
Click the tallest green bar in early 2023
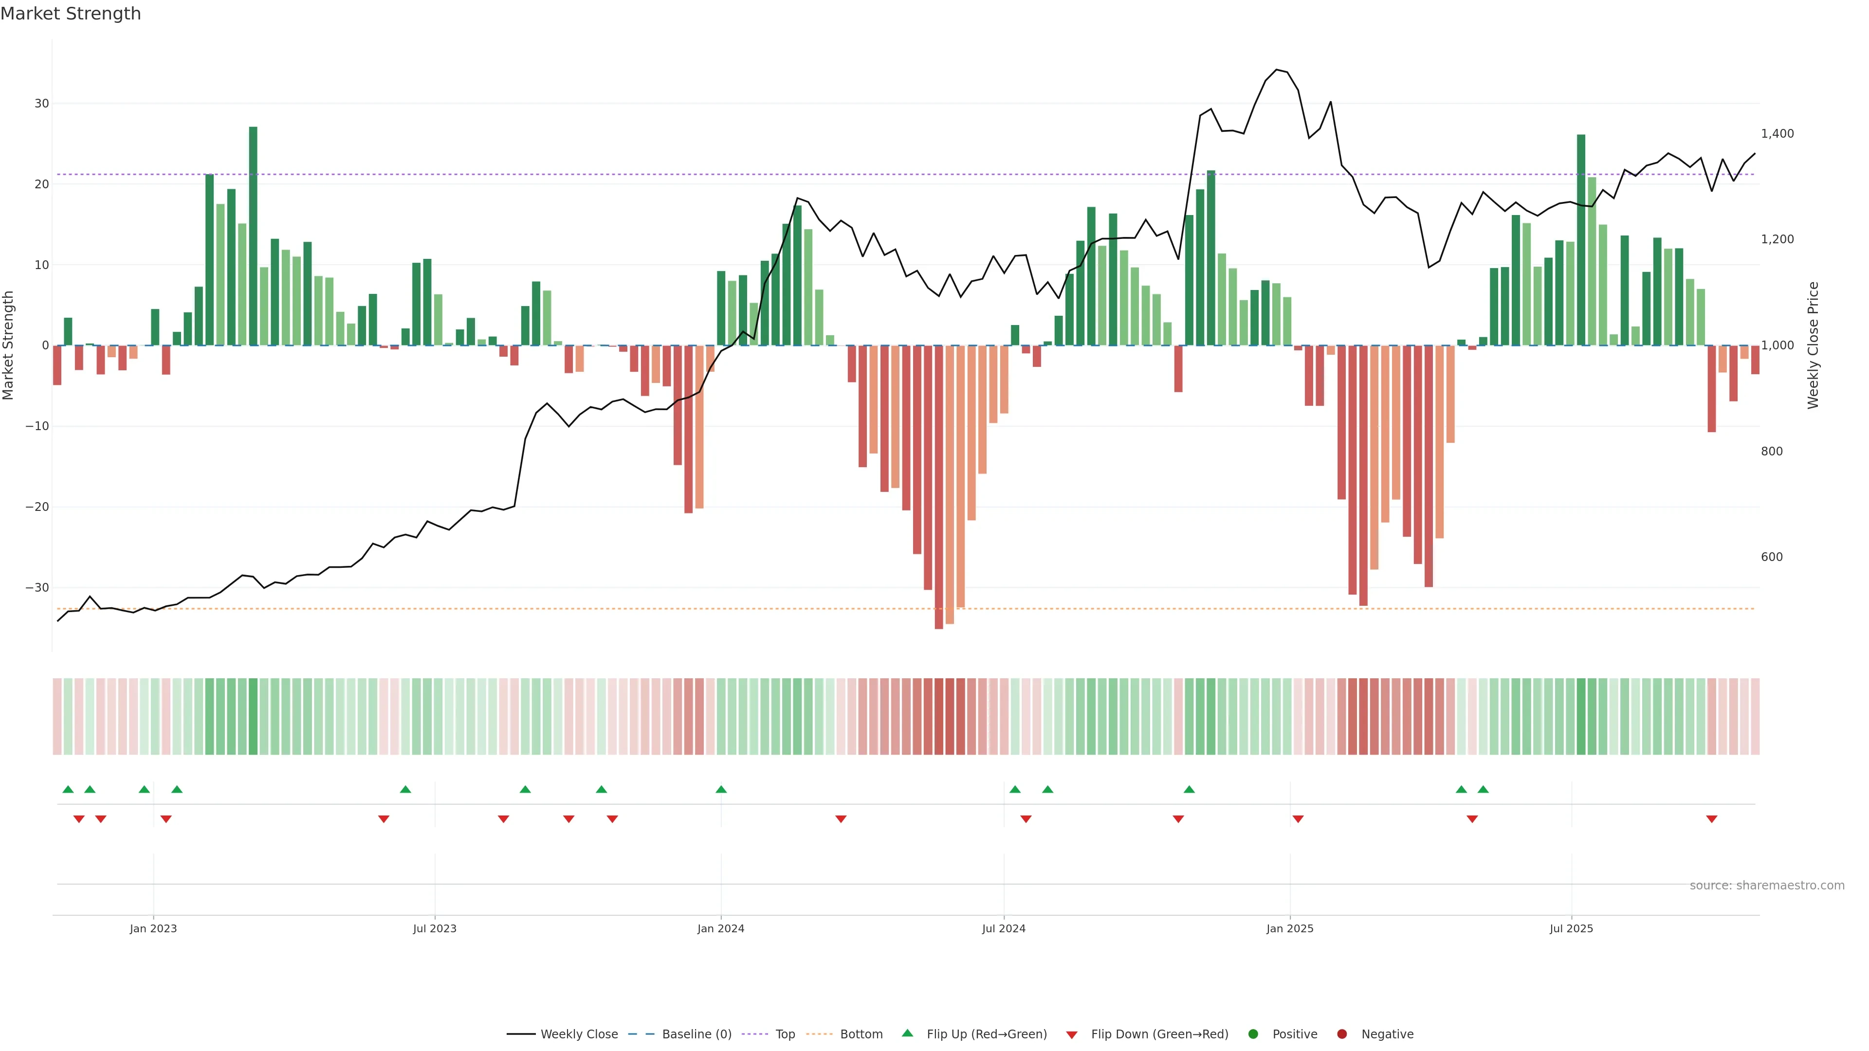click(x=253, y=236)
